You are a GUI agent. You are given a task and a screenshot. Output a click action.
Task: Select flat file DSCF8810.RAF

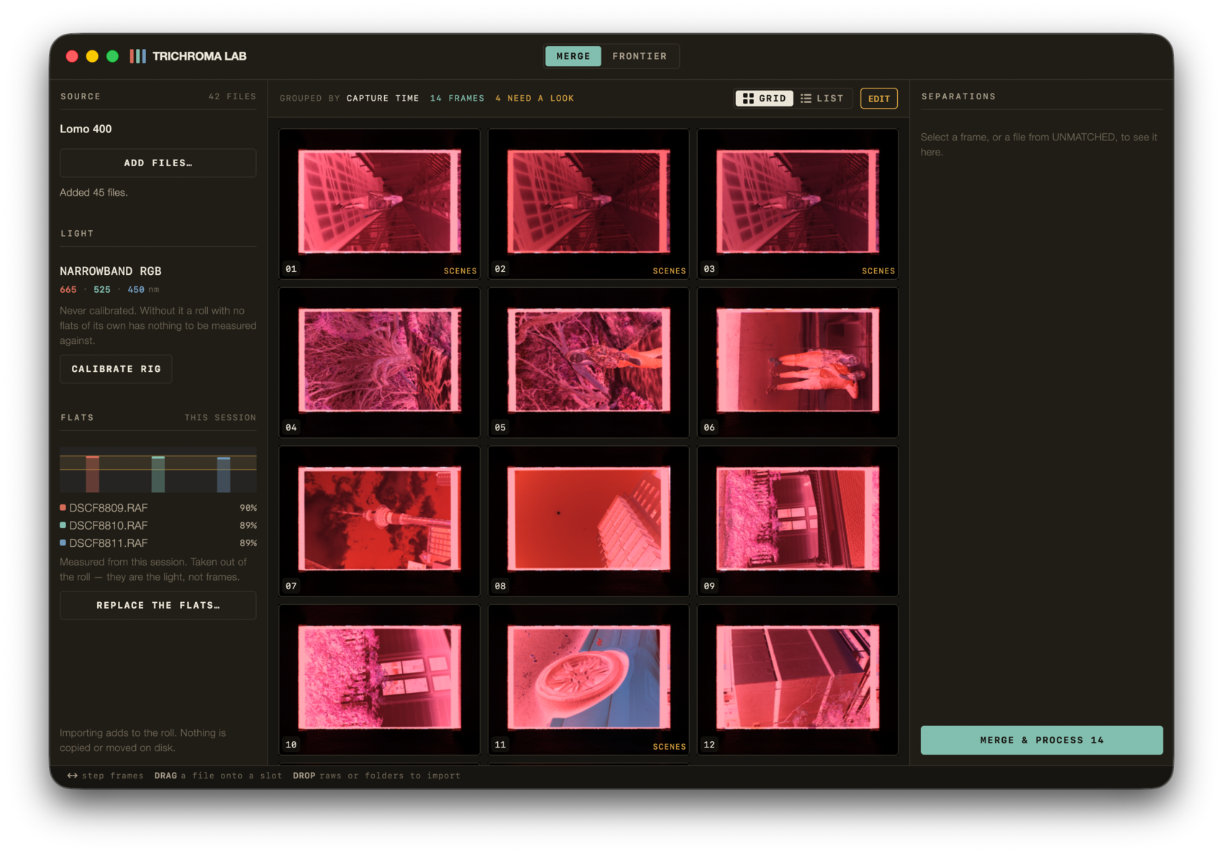pyautogui.click(x=158, y=526)
